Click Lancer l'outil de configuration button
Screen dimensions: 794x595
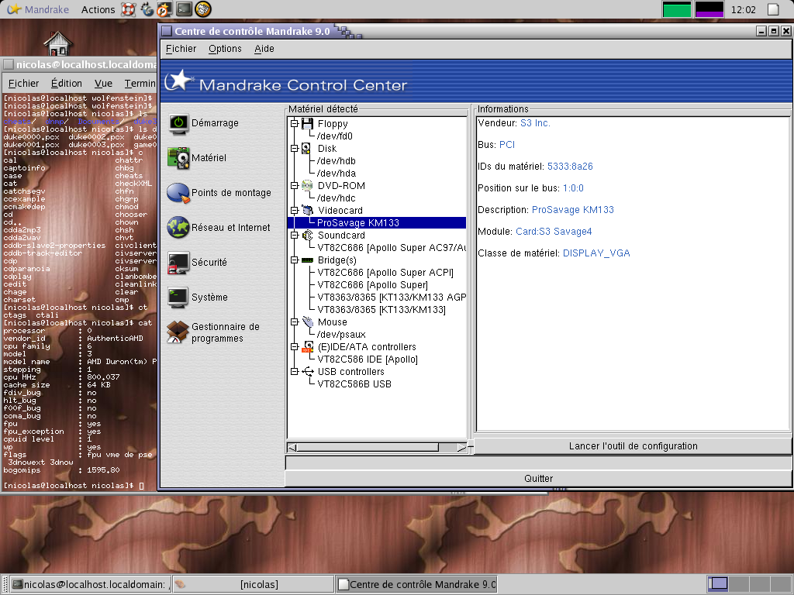633,446
